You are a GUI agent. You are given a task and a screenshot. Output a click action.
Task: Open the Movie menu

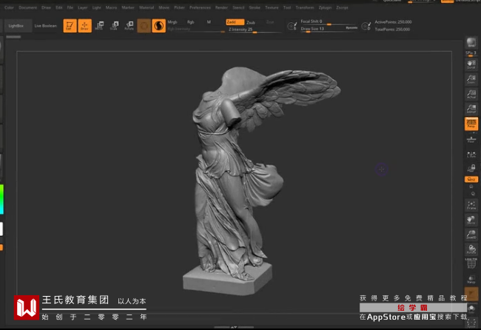tap(164, 7)
